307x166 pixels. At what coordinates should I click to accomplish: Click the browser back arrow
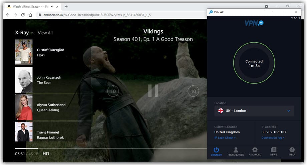[x=8, y=15]
